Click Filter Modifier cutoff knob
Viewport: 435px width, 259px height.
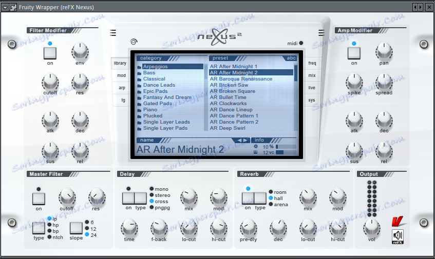50,82
